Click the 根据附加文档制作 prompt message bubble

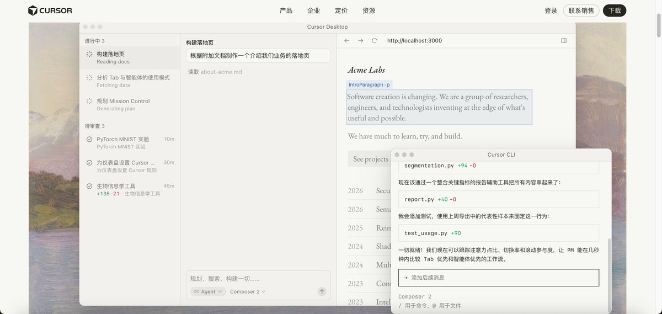coord(258,56)
